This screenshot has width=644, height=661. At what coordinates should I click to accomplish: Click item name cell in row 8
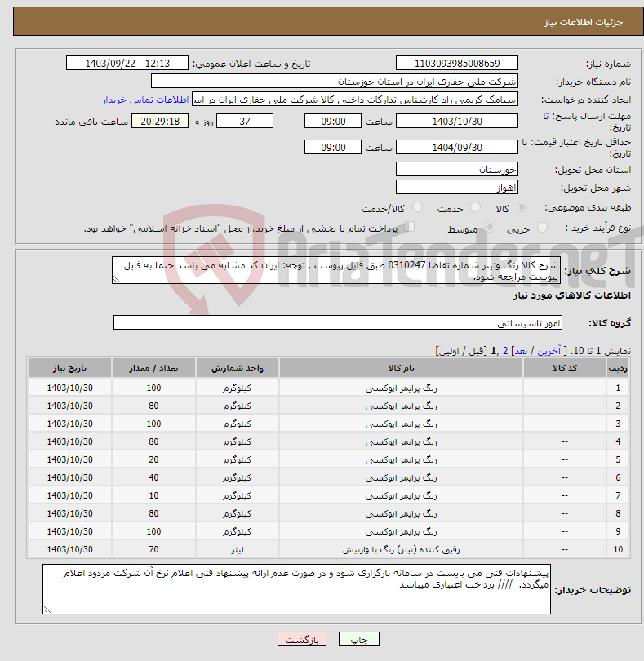[401, 513]
